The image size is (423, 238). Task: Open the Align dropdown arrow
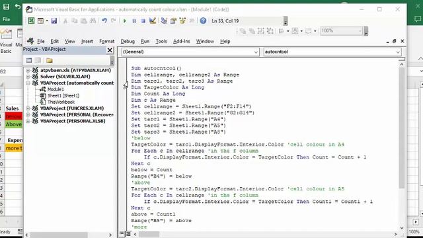(288, 31)
